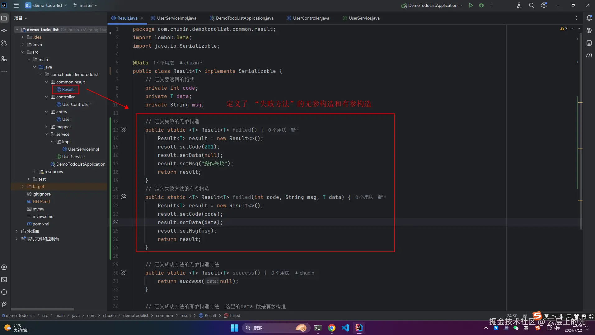Open the Problems tool window icon
Image resolution: width=595 pixels, height=335 pixels.
(4, 292)
